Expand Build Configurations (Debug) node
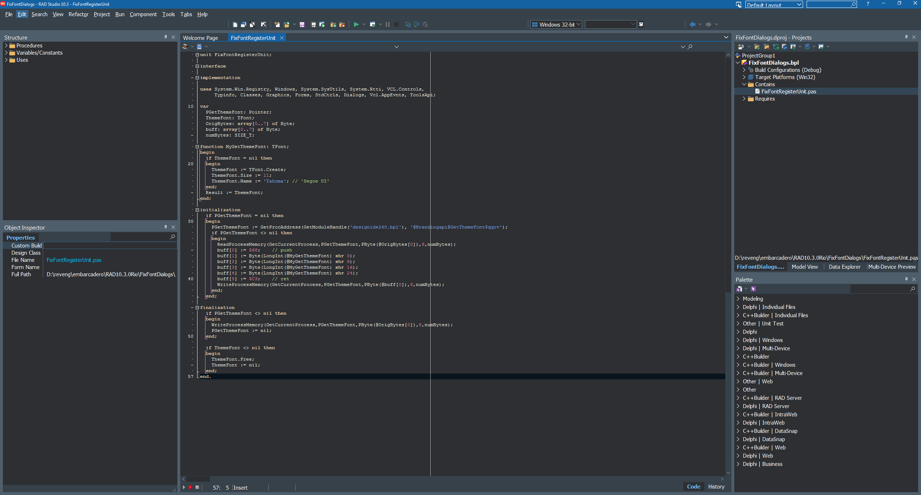 pos(744,70)
